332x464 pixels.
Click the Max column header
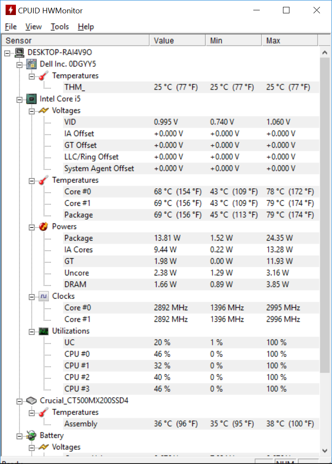point(290,40)
